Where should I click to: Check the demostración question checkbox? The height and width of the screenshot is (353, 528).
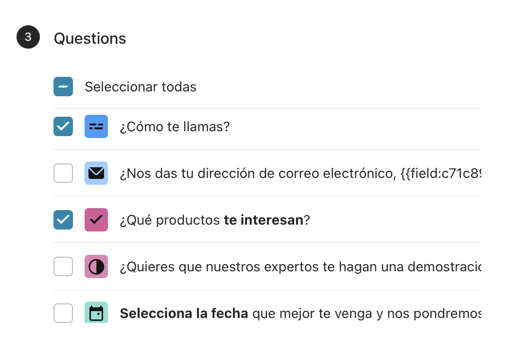coord(63,266)
